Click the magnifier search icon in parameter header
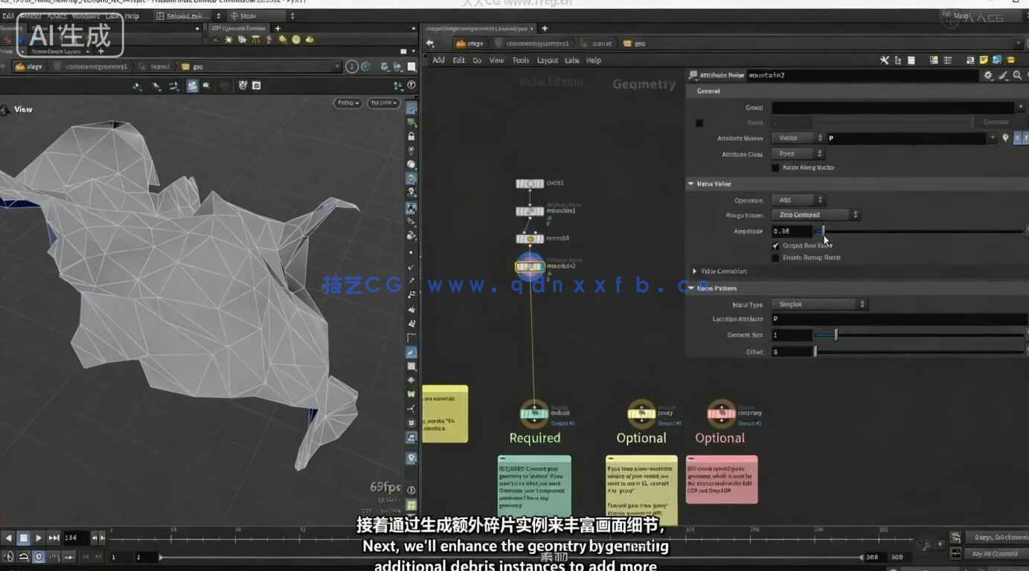This screenshot has height=571, width=1029. coord(1017,75)
